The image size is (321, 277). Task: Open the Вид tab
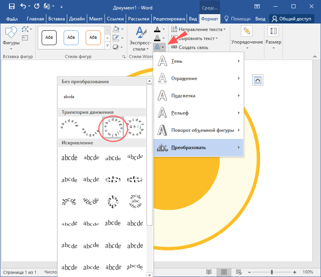click(193, 19)
